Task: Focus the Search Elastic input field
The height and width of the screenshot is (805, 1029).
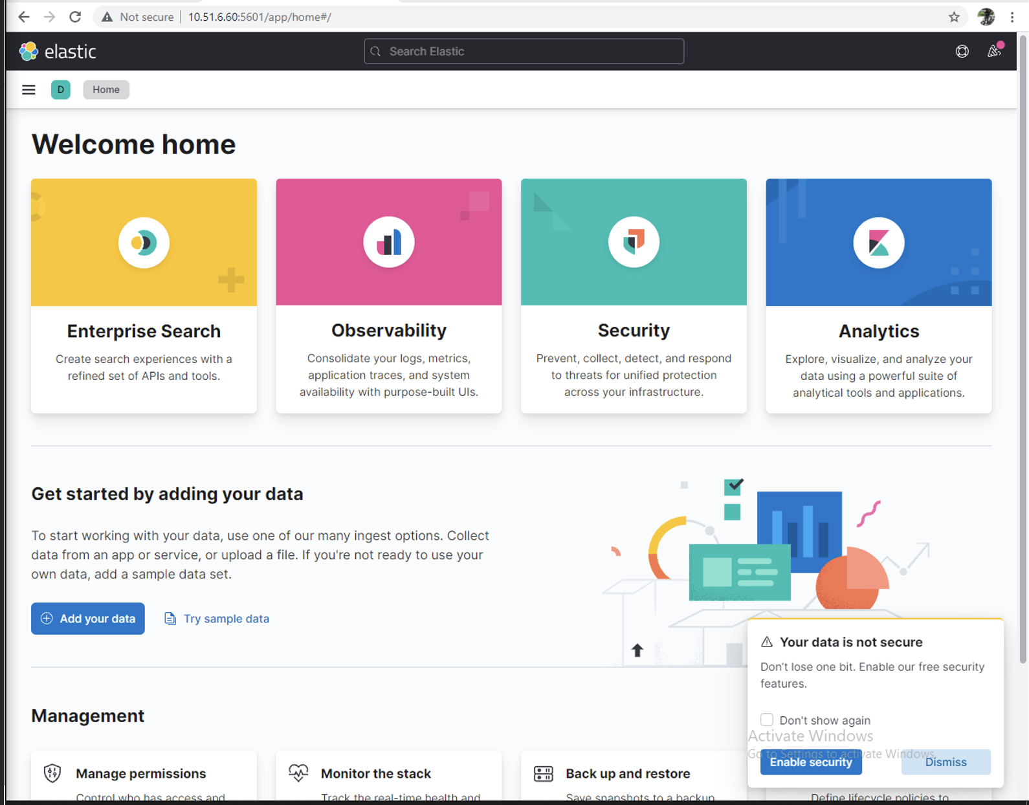Action: point(524,51)
